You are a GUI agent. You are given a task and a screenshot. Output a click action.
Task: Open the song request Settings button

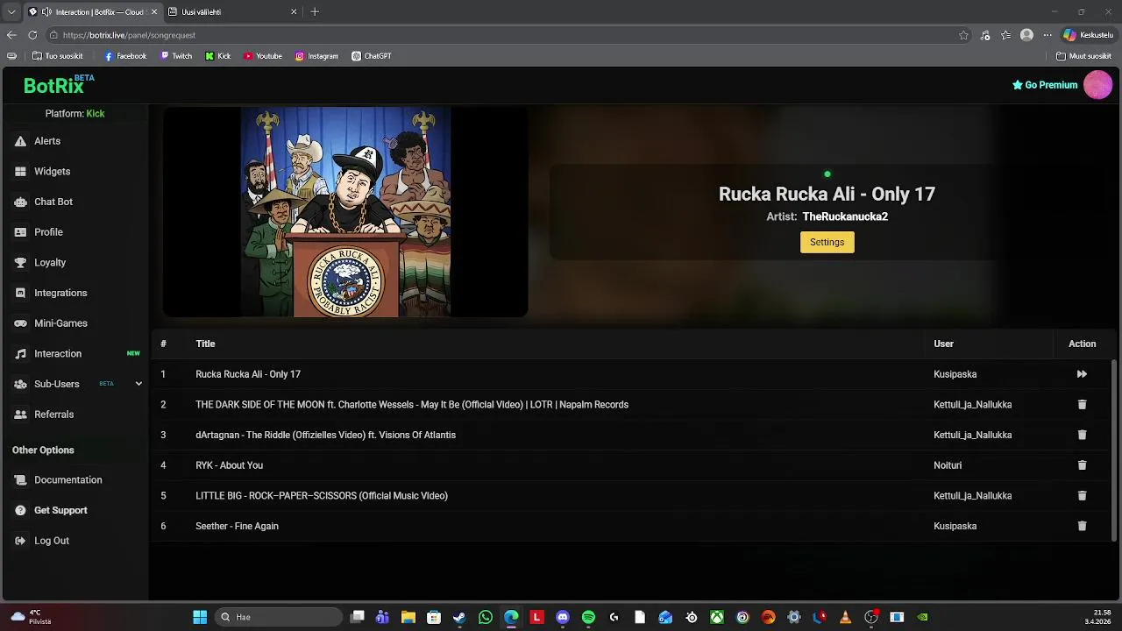pos(827,242)
